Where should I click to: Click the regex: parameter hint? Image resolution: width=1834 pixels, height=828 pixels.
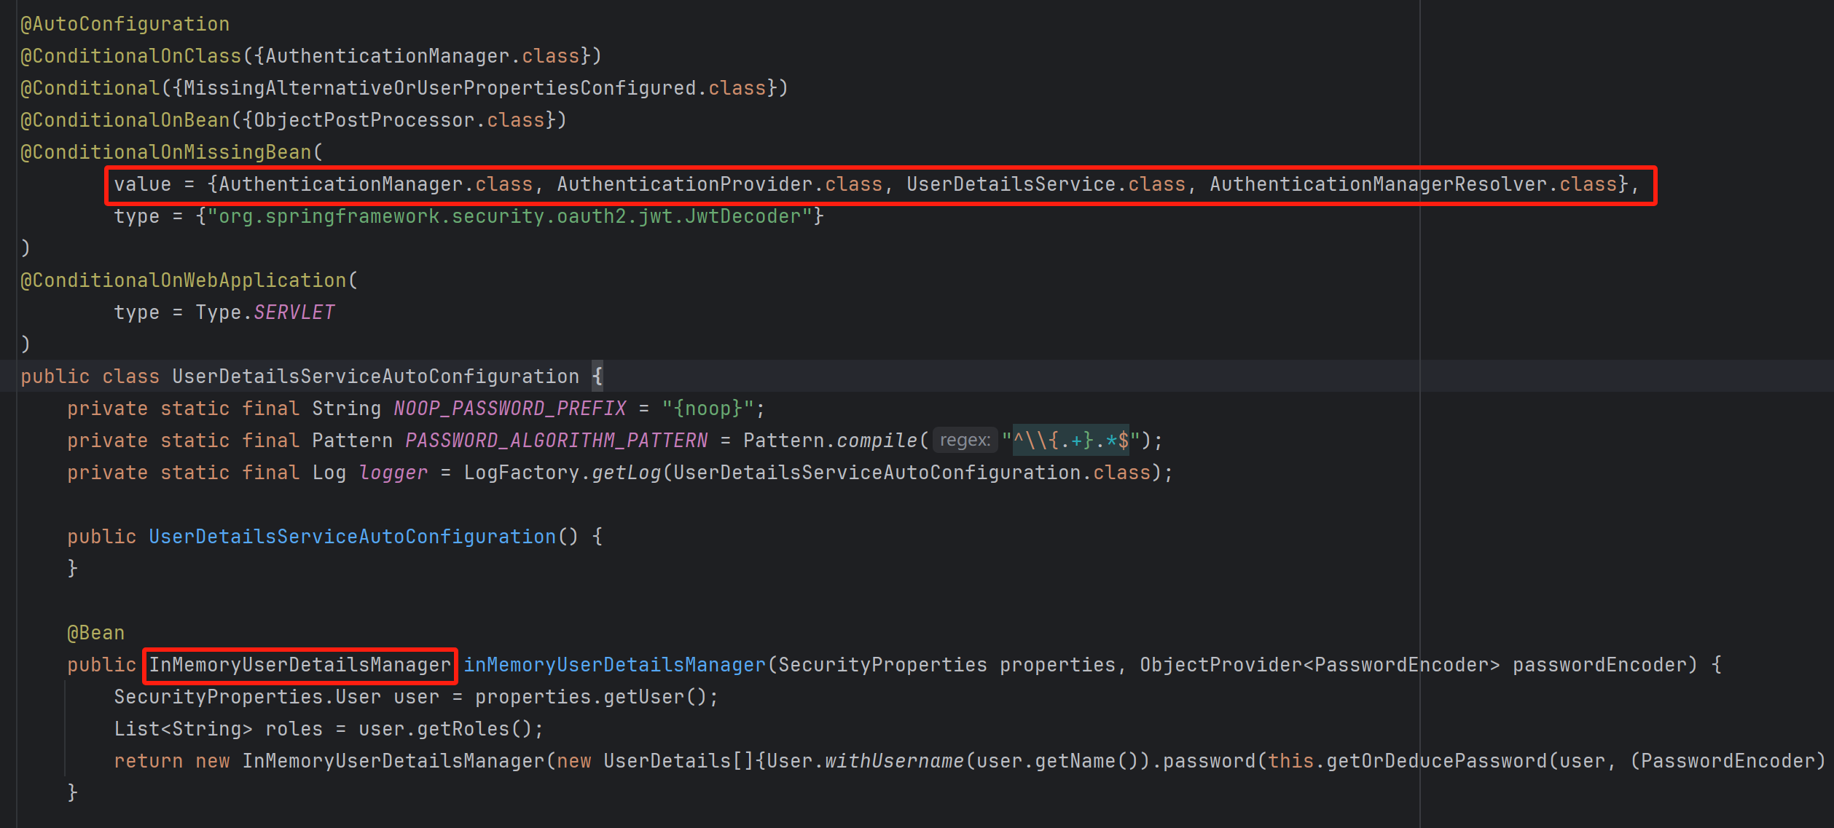point(964,440)
